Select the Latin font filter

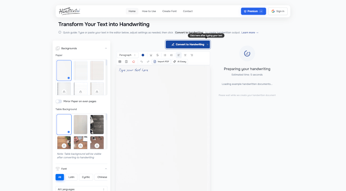pos(71,177)
